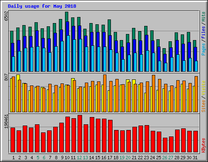This screenshot has height=162, width=208.
Task: Click day label 10 on x-axis
Action: [67, 158]
